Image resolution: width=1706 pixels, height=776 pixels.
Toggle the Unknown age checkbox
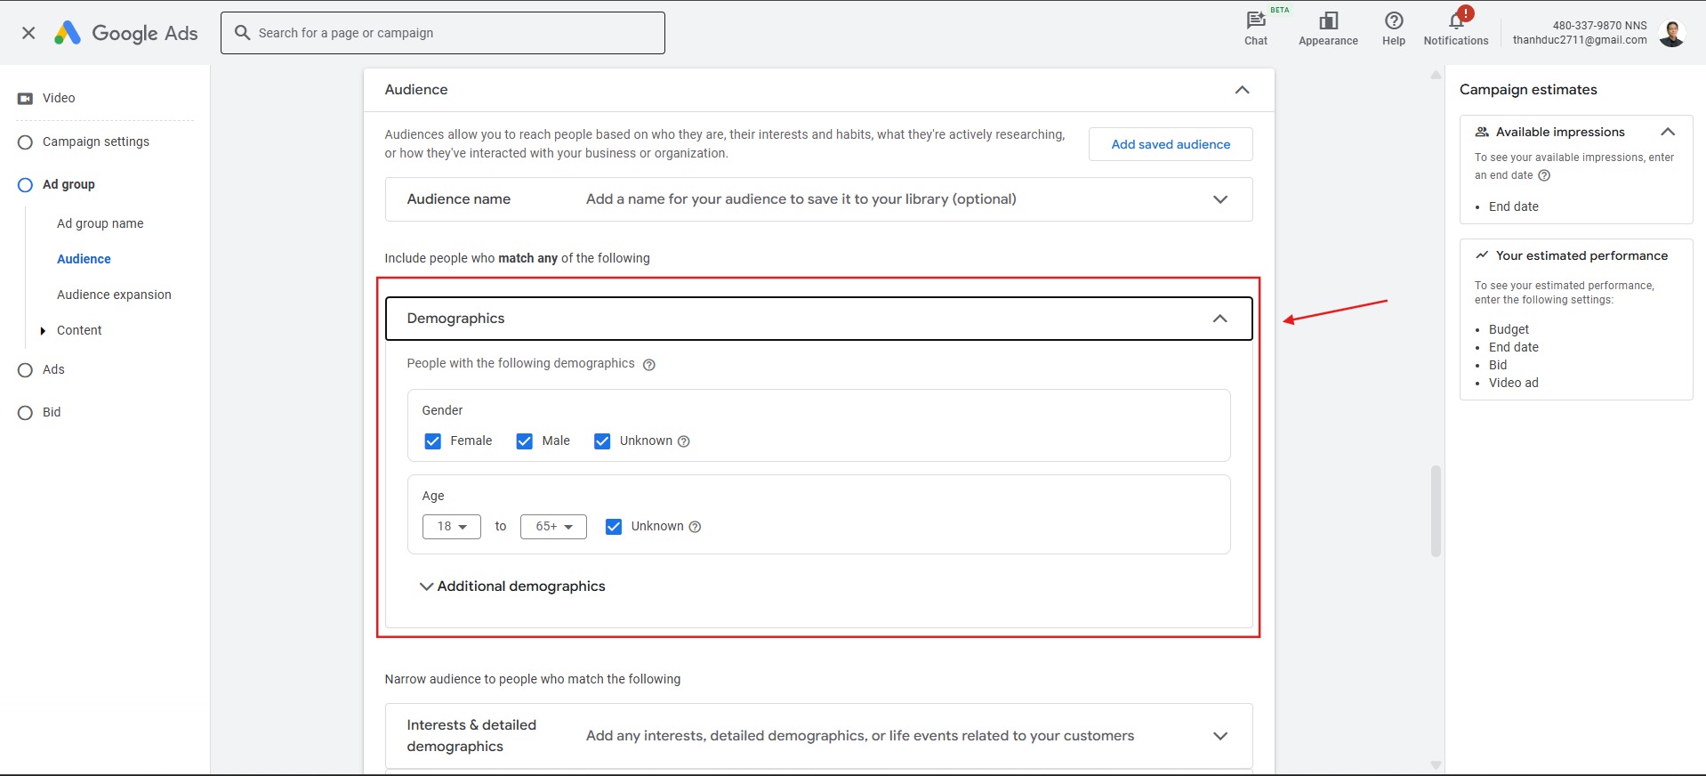tap(614, 527)
